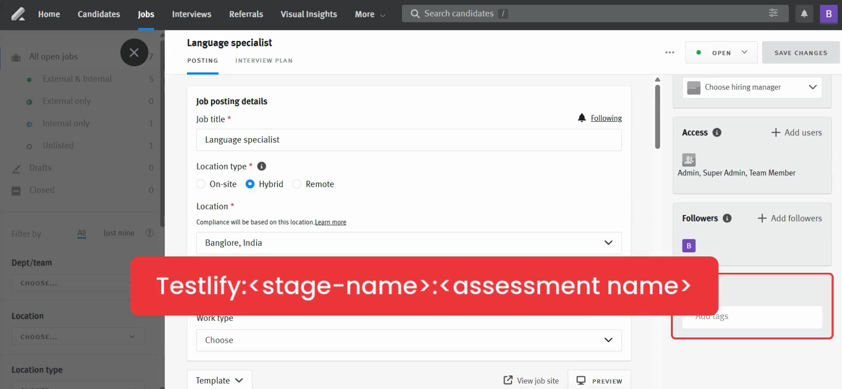Screen dimensions: 842x389
Task: Click the filter help question mark icon
Action: coord(149,233)
